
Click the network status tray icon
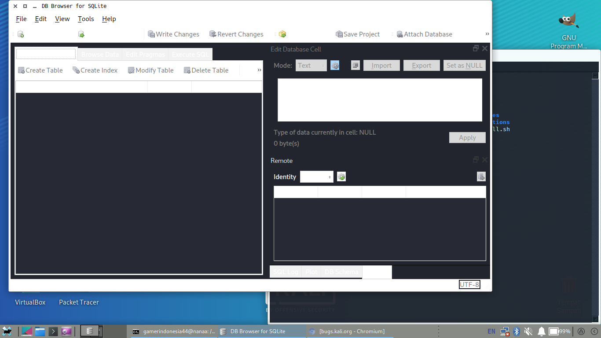pyautogui.click(x=505, y=331)
